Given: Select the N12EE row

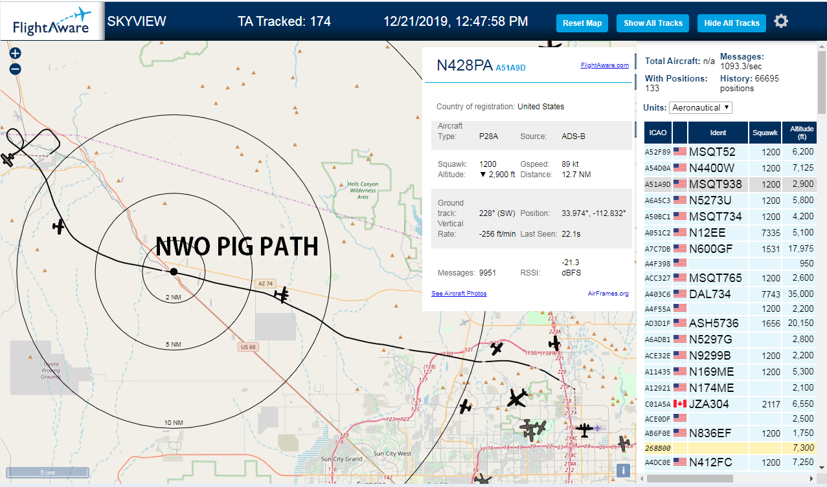Looking at the screenshot, I should click(731, 232).
